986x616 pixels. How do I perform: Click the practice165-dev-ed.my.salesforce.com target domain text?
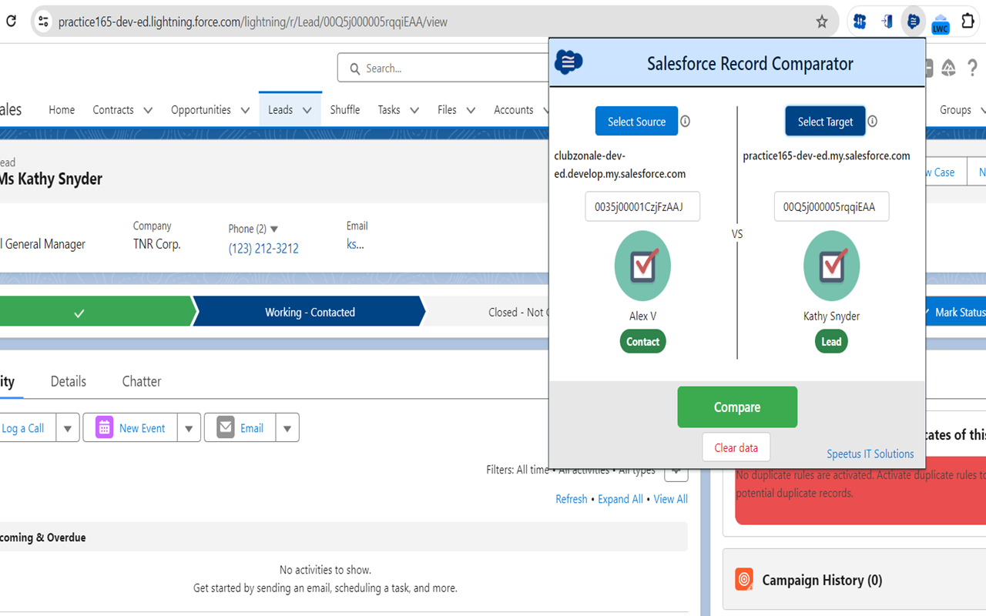(827, 156)
